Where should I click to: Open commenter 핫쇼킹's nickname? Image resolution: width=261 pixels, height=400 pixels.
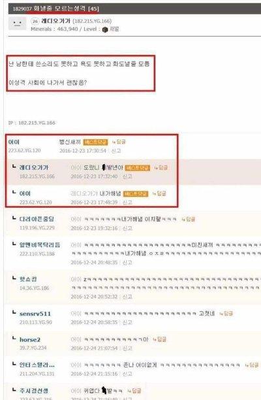(x=28, y=279)
